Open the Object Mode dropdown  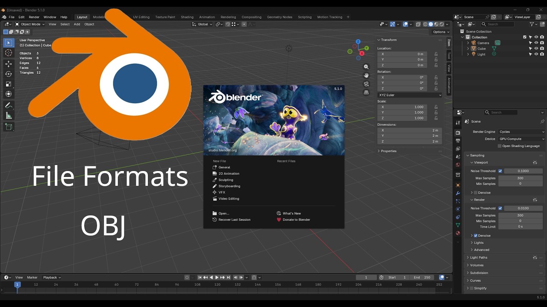(30, 24)
